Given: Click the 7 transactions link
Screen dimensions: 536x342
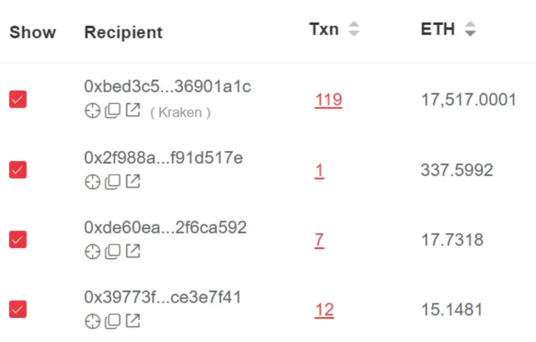Looking at the screenshot, I should tap(319, 240).
